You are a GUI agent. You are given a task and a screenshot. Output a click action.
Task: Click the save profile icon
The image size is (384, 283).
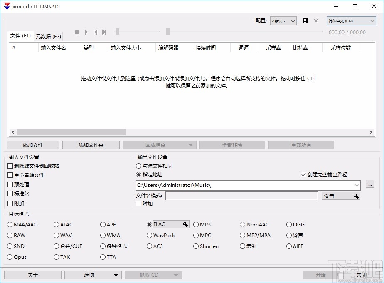coord(305,21)
